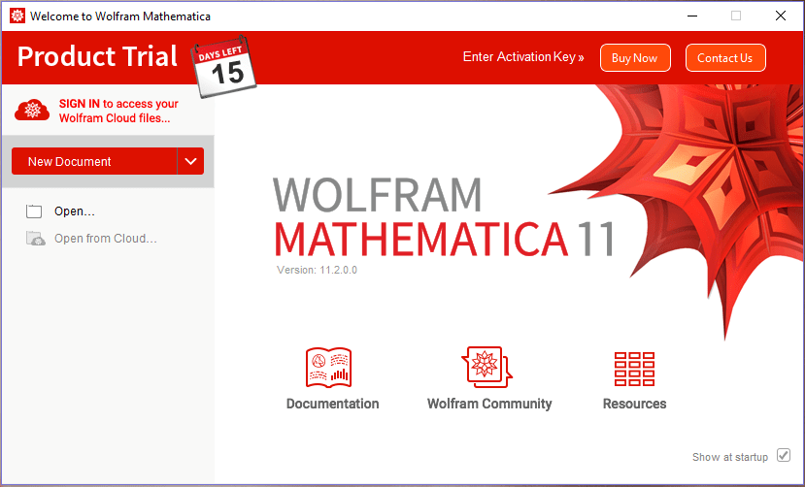805x487 pixels.
Task: Click the Version: 11.2.0.0 text
Action: (317, 270)
